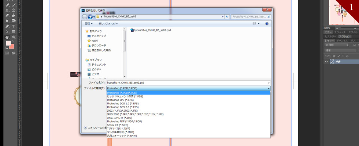Select the Brush tool
Viewport: 359px width, 146px height.
click(x=14, y=5)
